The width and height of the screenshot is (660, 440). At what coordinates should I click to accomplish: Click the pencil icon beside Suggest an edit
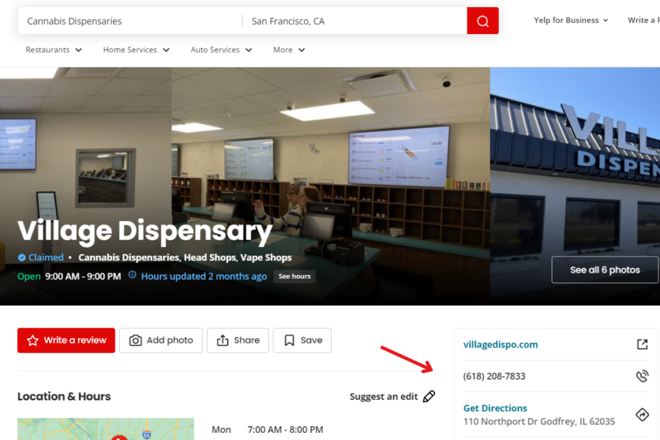pyautogui.click(x=429, y=396)
